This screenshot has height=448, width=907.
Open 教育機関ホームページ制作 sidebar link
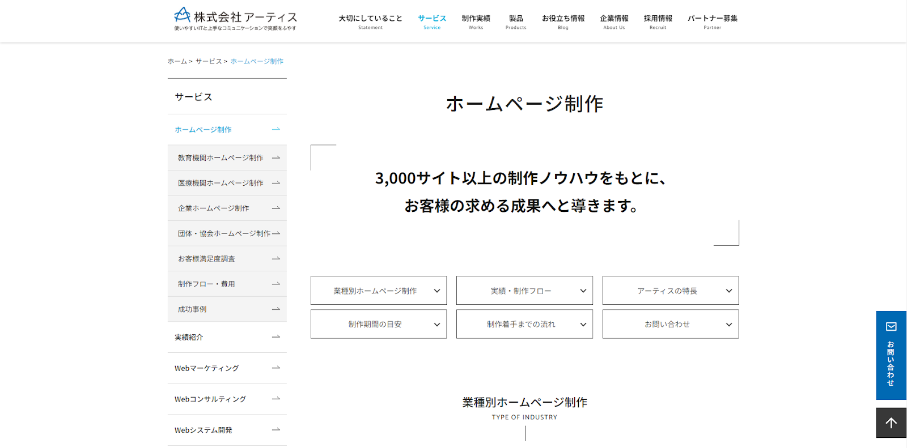227,158
